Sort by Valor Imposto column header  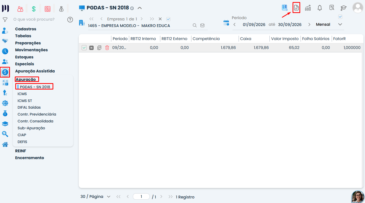point(285,39)
